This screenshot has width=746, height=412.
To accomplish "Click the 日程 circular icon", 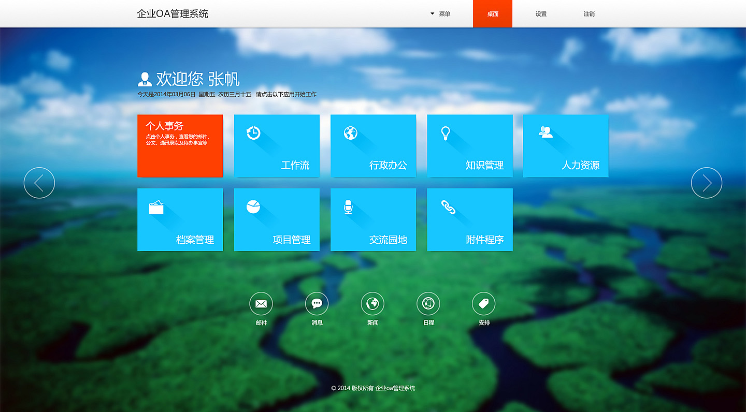I will [428, 304].
